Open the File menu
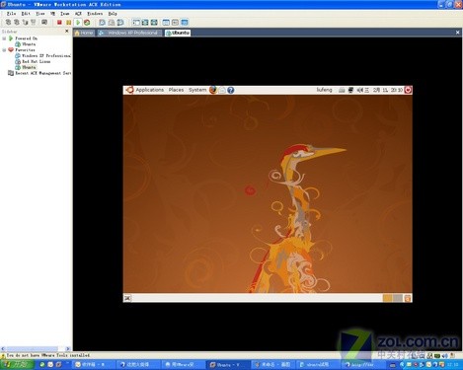 (11, 14)
